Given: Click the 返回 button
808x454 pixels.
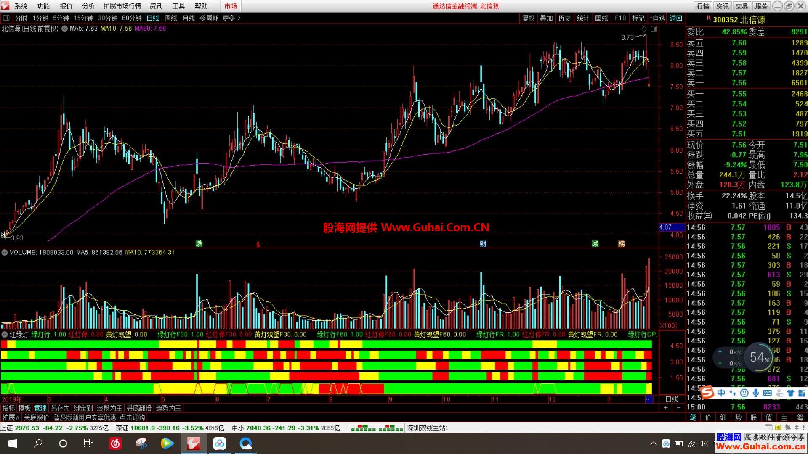Looking at the screenshot, I should pyautogui.click(x=676, y=18).
